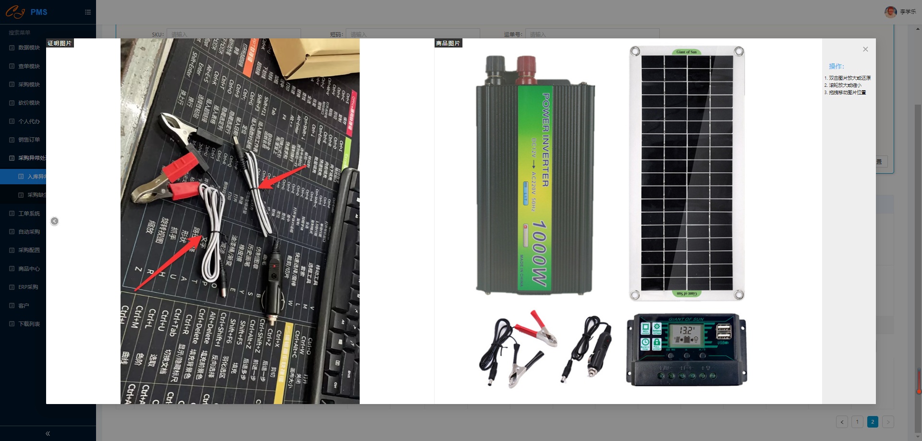Click the 下载列表 menu icon

tap(12, 324)
